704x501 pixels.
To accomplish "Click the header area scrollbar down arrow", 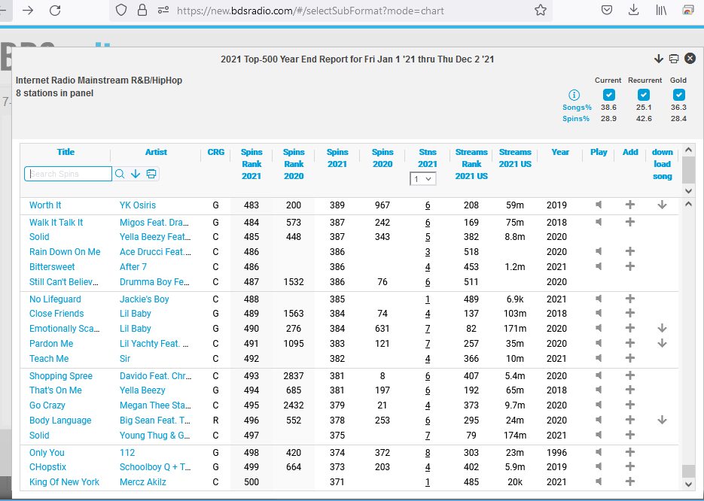I will [x=689, y=190].
